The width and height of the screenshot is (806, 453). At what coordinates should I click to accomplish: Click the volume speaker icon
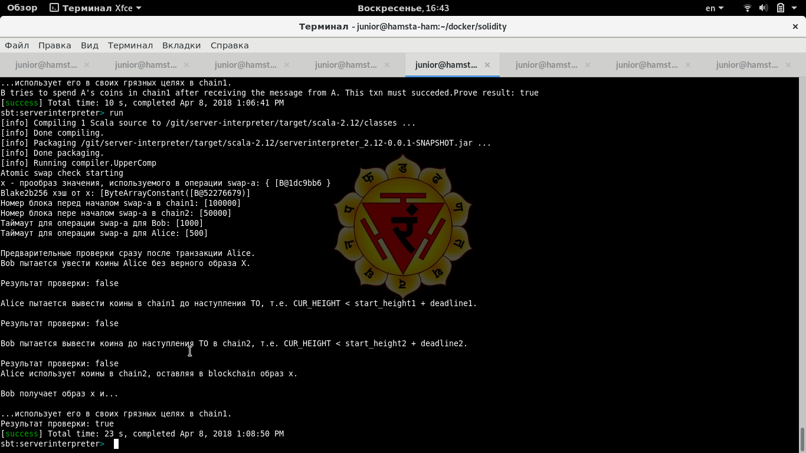764,8
